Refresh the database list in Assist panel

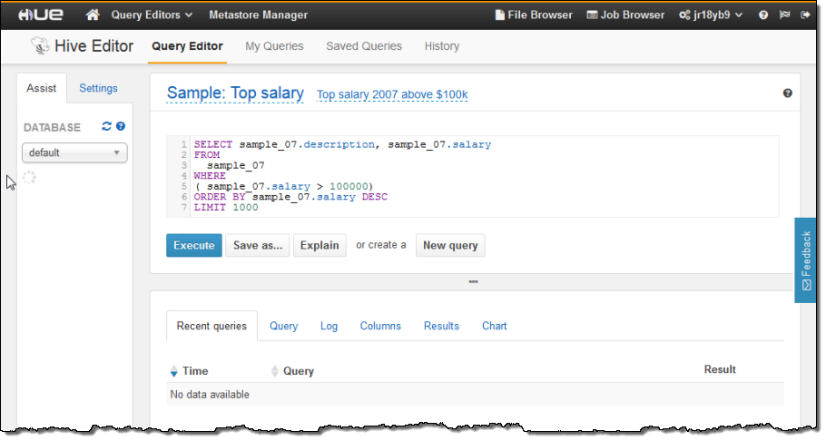106,127
